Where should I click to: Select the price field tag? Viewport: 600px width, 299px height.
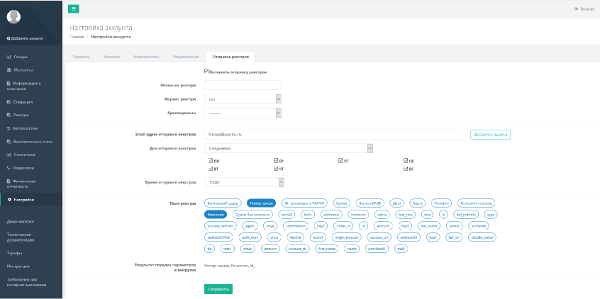[273, 237]
